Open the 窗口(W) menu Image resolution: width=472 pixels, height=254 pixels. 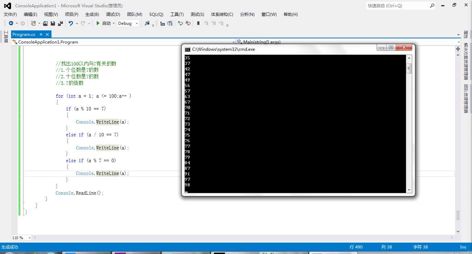coord(269,14)
